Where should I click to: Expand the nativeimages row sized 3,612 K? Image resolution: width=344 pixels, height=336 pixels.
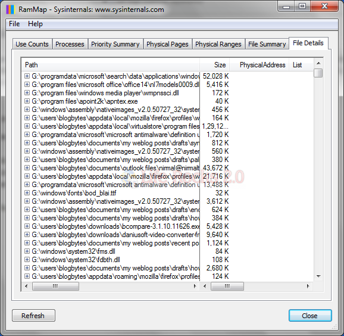click(27, 201)
